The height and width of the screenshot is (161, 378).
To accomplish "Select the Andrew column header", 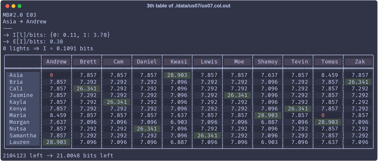I will 56,62.
